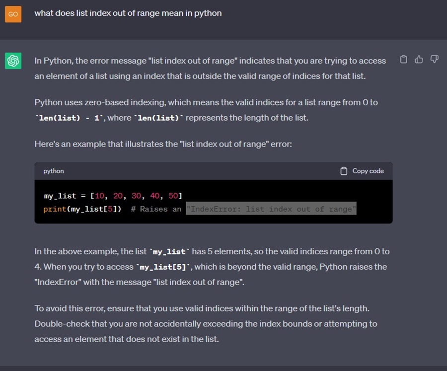
Task: Click the paragraph starting 'In Python, the error message'
Action: tap(210, 69)
